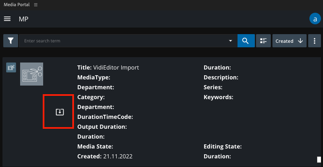Click the Editing State field label

tap(222, 146)
